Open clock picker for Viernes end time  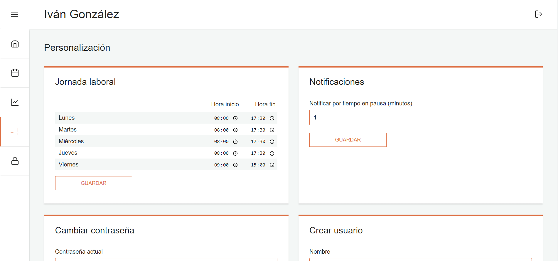pyautogui.click(x=272, y=165)
